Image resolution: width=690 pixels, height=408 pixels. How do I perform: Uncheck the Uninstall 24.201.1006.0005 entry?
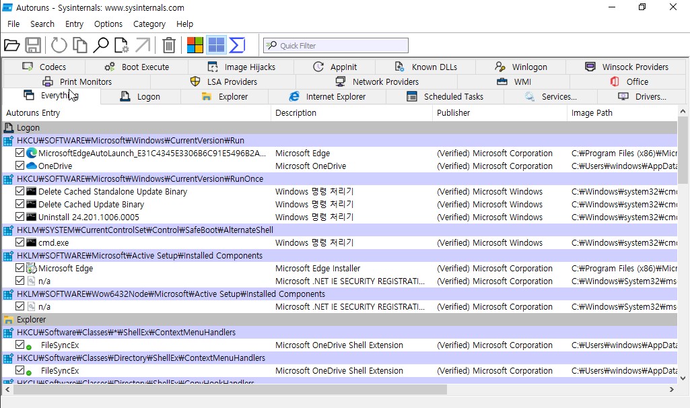pyautogui.click(x=20, y=217)
